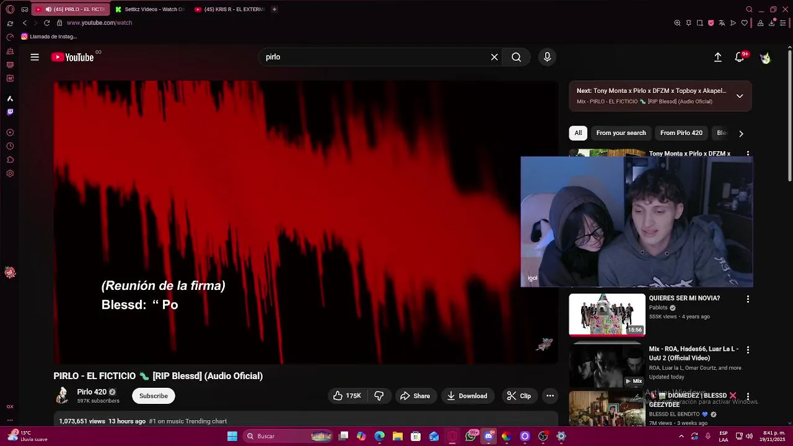Take a snapshot with the toolbar capture icon
This screenshot has width=793, height=446.
pos(699,23)
